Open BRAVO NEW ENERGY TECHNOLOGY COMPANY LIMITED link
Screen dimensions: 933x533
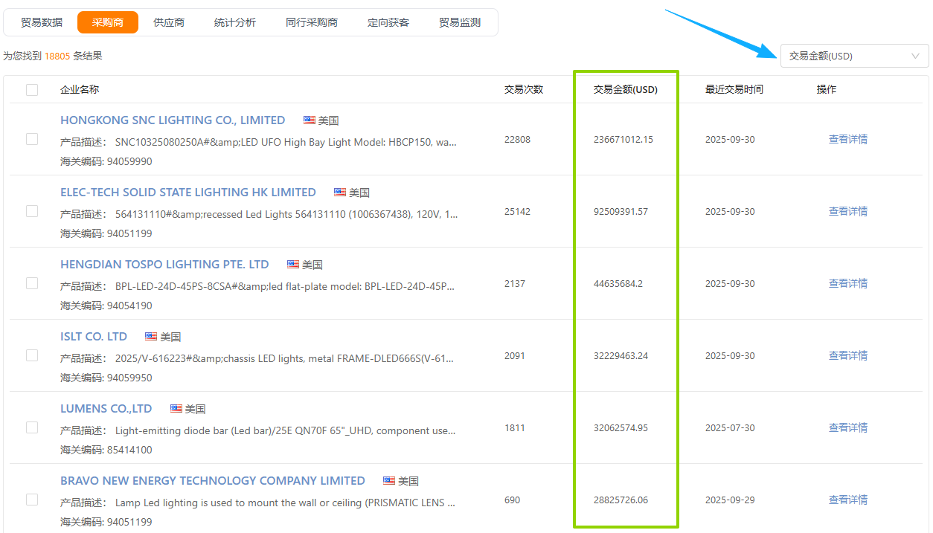point(213,480)
